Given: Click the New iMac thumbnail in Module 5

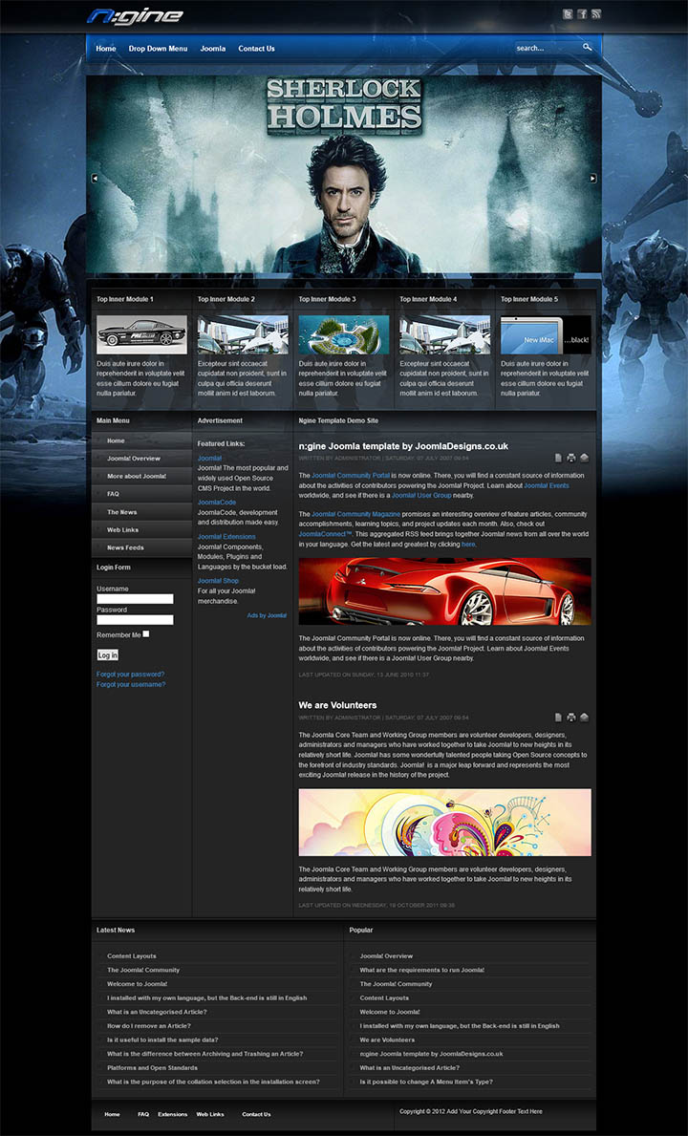Looking at the screenshot, I should (x=546, y=334).
